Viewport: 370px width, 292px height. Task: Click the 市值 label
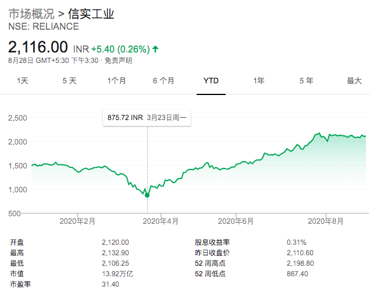pyautogui.click(x=17, y=274)
